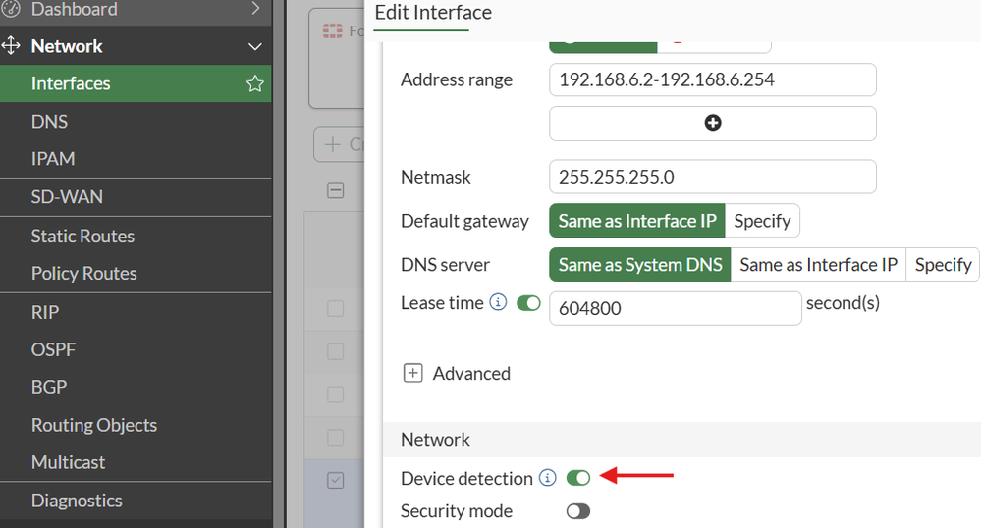Expand the Advanced section
981x528 pixels.
click(x=413, y=374)
